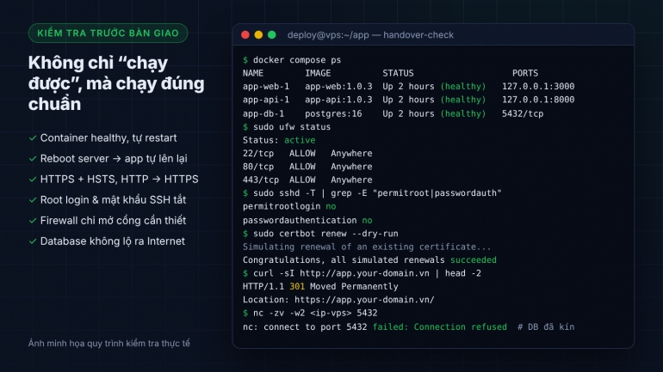Click the red close dot of terminal window
Image resolution: width=663 pixels, height=372 pixels.
click(x=245, y=35)
